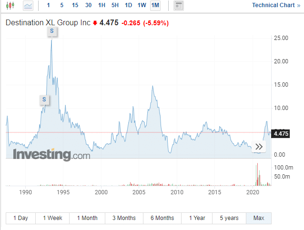Click the 25.00 price axis label
The width and height of the screenshot is (304, 230).
[x=281, y=38]
